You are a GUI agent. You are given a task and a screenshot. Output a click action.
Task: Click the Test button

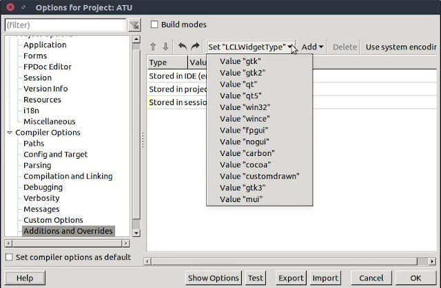click(256, 278)
